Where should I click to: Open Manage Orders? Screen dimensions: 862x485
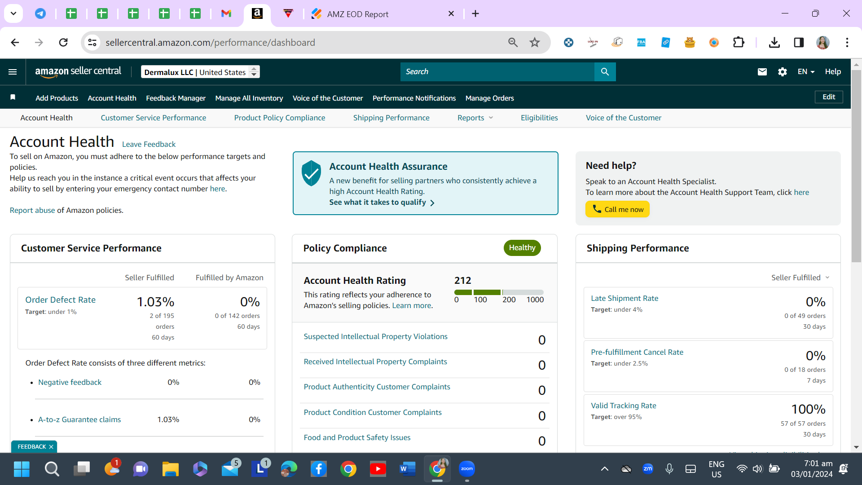coord(489,98)
